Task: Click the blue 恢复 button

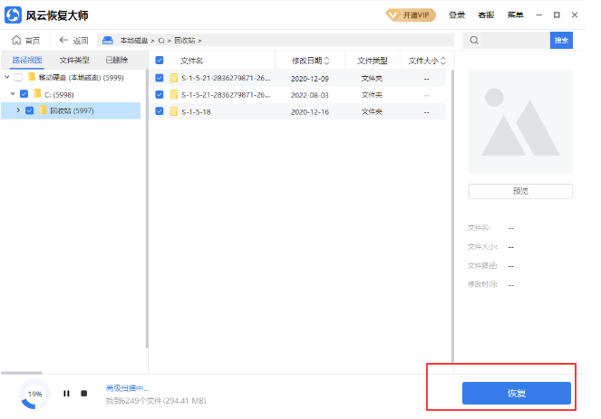Action: [x=516, y=394]
